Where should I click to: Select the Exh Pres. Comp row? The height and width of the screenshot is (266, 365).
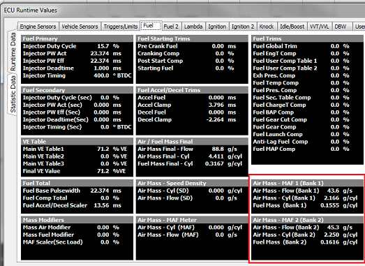(307, 75)
